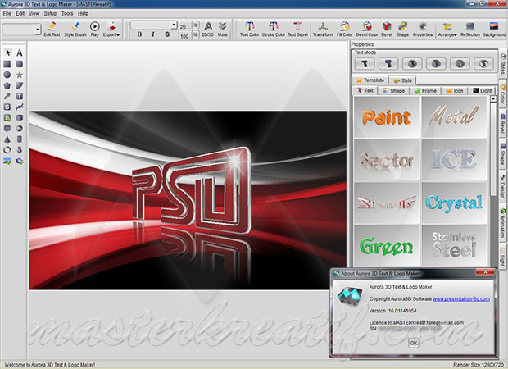Viewport: 508px width, 369px height.
Task: Open the Setup menu
Action: [50, 14]
